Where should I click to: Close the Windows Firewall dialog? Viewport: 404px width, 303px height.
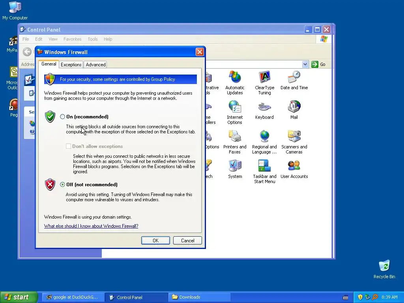coord(200,52)
